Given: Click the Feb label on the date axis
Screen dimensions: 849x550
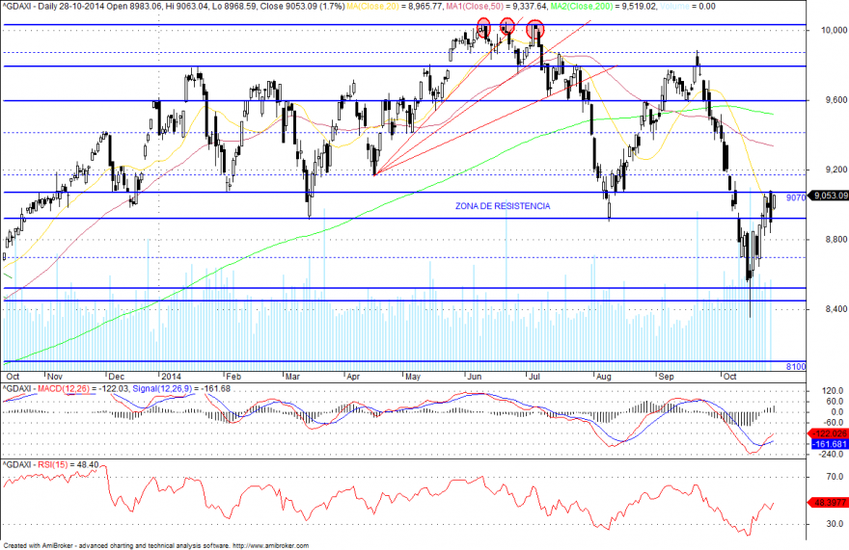Looking at the screenshot, I should pos(233,377).
